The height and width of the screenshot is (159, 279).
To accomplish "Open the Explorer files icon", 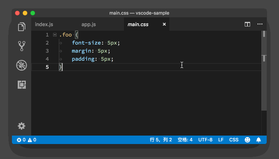I will (x=22, y=27).
